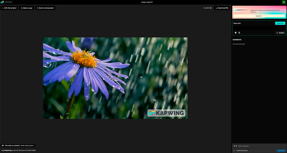Start a new project
287x153 pixels.
coord(45,8)
